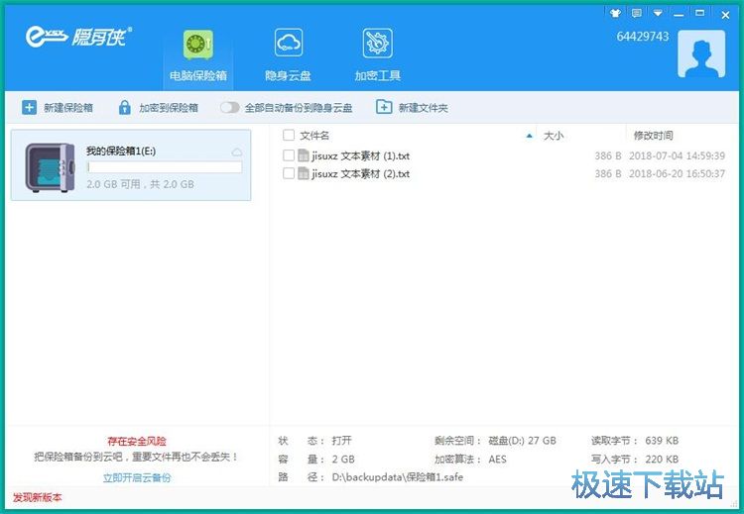744x514 pixels.
Task: Click the safe box icon
Action: [x=50, y=167]
